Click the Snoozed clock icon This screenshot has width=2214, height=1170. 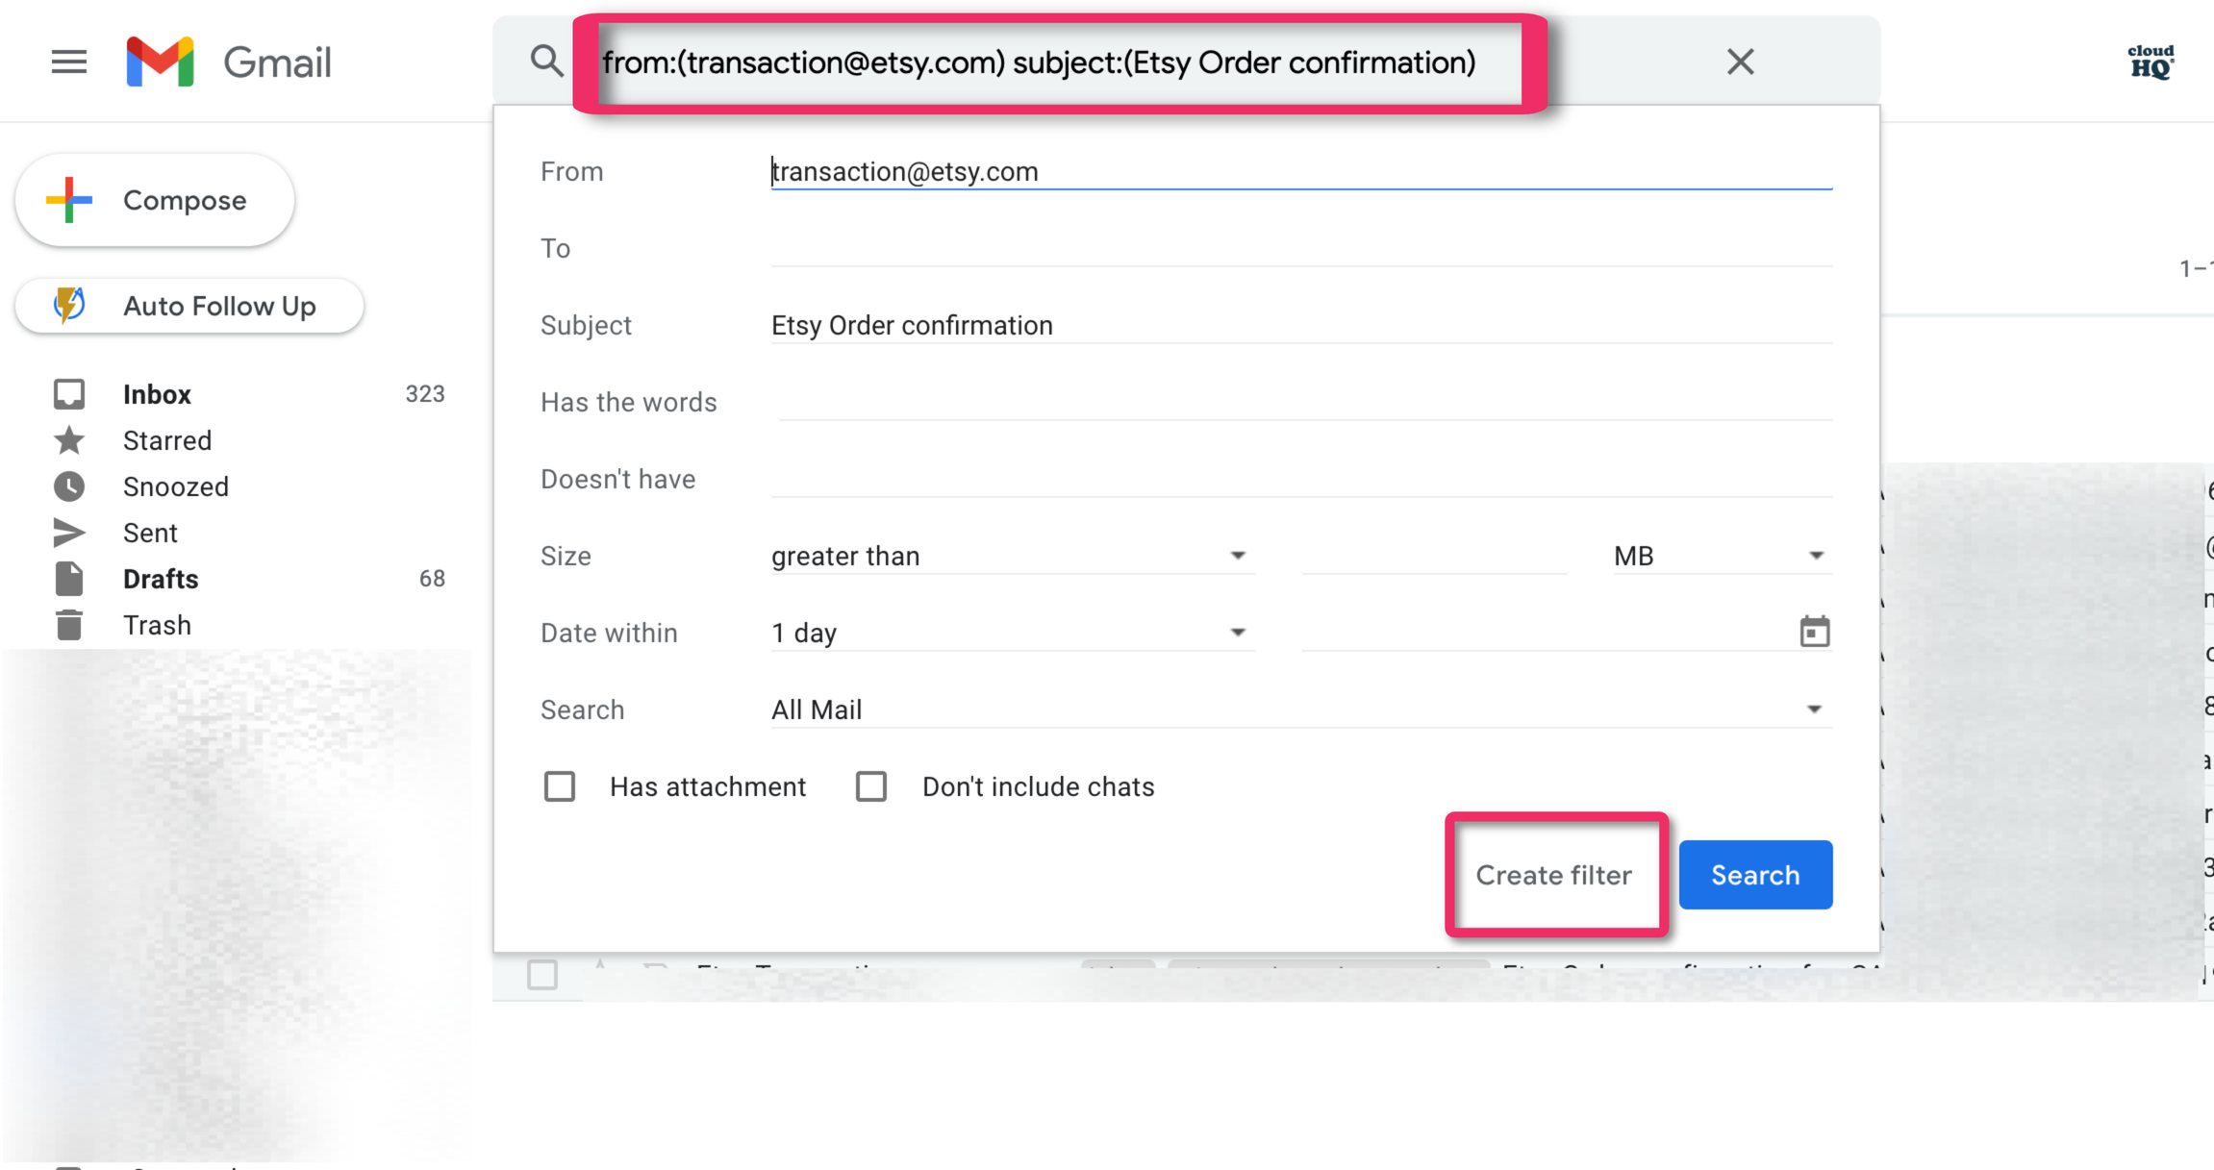pyautogui.click(x=69, y=486)
